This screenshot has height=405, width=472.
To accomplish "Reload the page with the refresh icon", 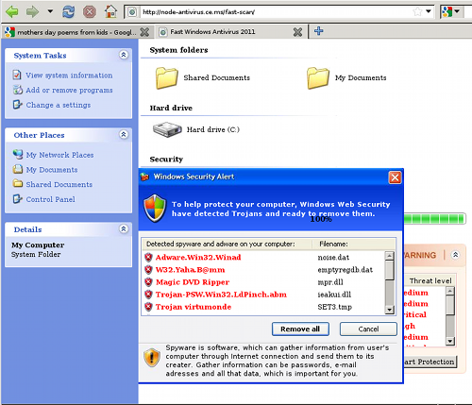I will click(x=69, y=12).
